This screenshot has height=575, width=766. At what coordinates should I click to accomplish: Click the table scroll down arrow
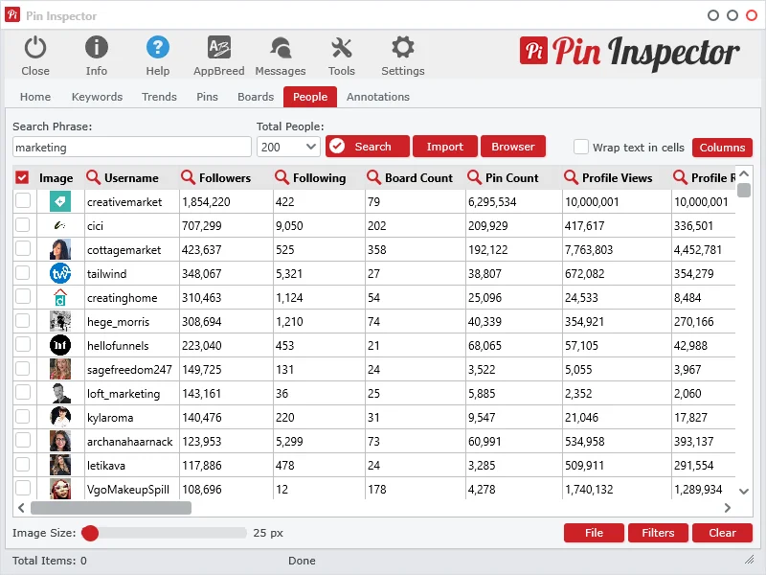(x=744, y=492)
